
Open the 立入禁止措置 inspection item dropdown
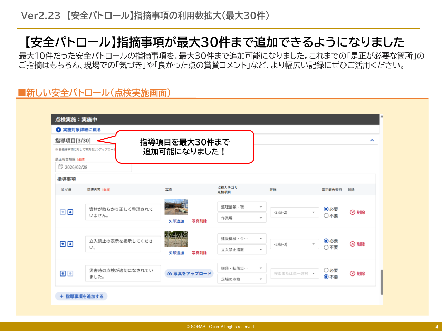coord(242,250)
